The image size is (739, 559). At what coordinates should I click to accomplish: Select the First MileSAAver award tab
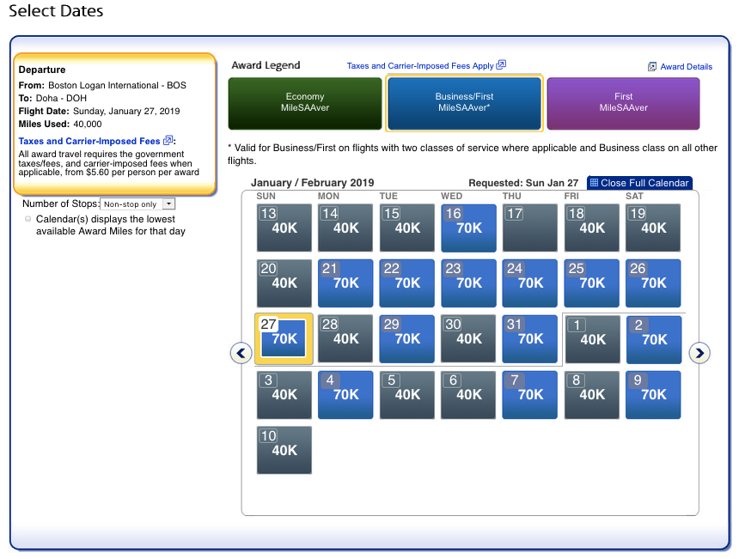(x=623, y=103)
